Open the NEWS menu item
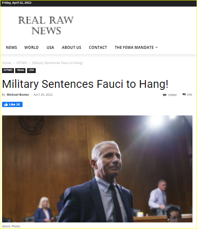 [x=11, y=48]
